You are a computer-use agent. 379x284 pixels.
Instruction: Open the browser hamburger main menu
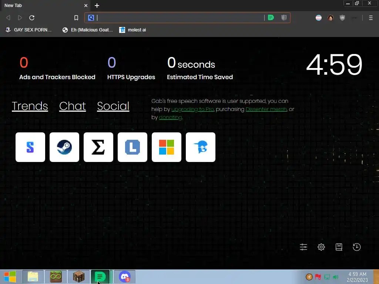[371, 18]
